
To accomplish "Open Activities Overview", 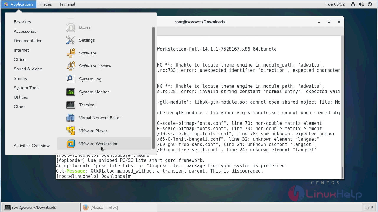I will pos(32,145).
